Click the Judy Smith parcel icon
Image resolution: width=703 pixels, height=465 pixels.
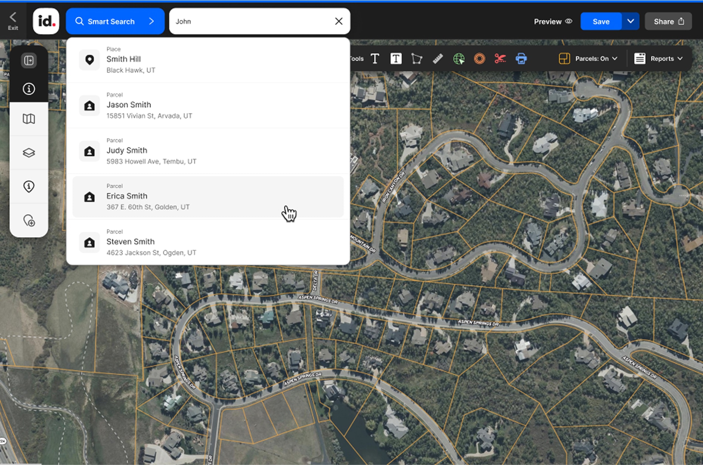[x=89, y=151]
